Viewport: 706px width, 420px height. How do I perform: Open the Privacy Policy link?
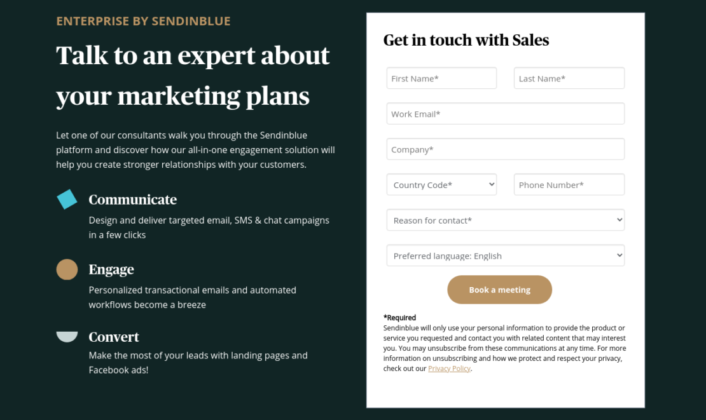tap(449, 368)
